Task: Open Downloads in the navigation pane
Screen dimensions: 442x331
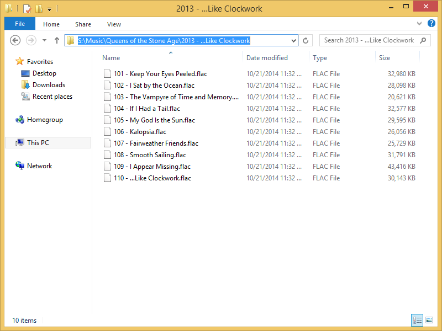Action: (49, 85)
